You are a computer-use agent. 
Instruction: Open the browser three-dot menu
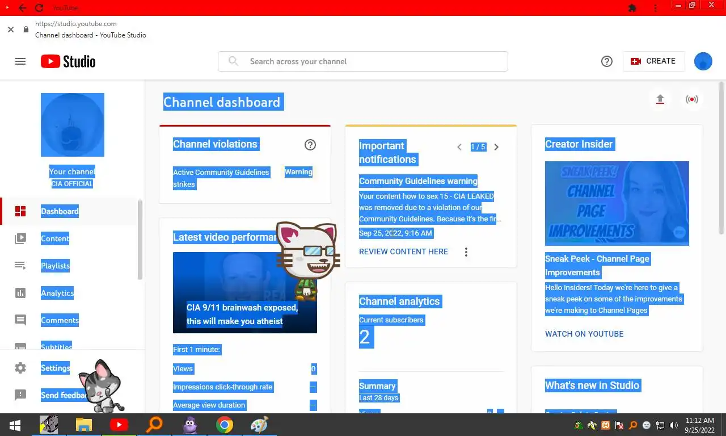point(656,8)
